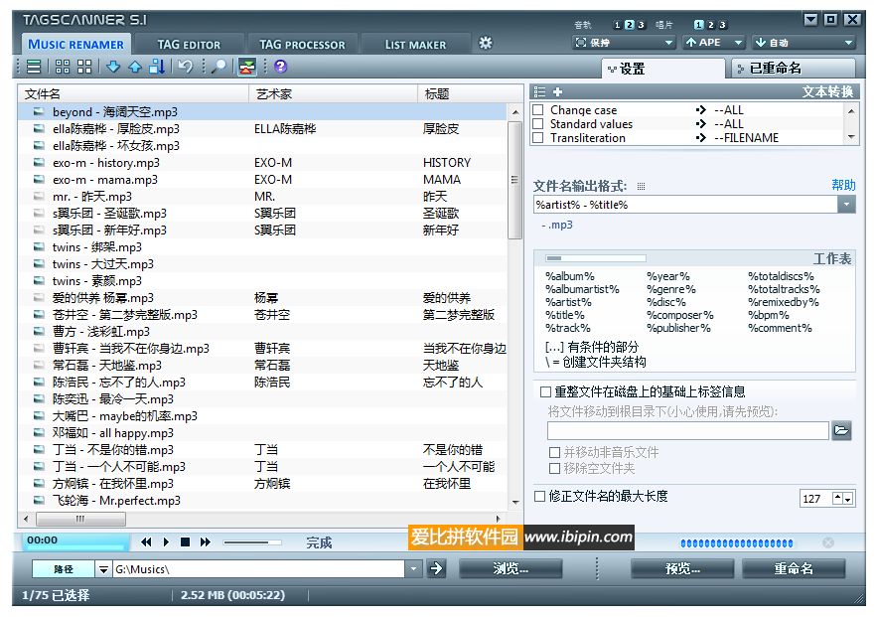Click the 预览... button

pyautogui.click(x=682, y=569)
